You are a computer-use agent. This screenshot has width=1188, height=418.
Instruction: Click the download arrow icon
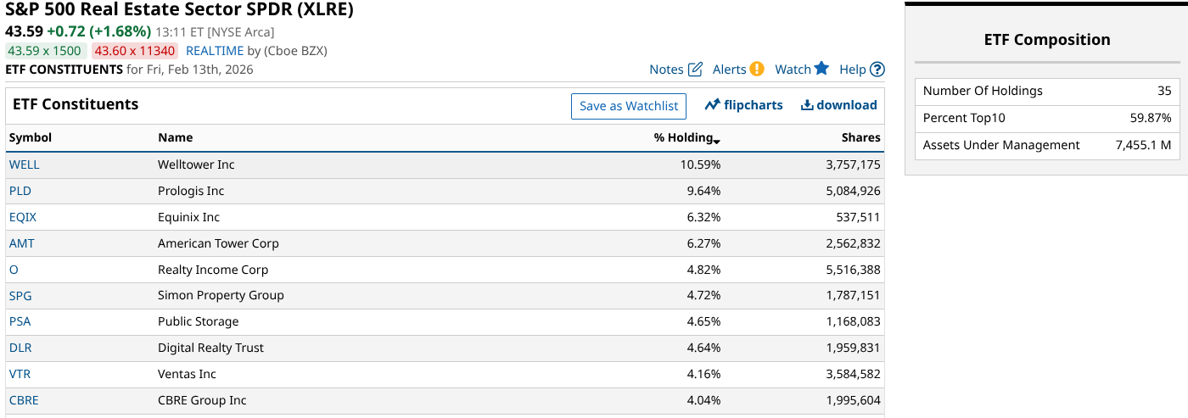click(805, 105)
